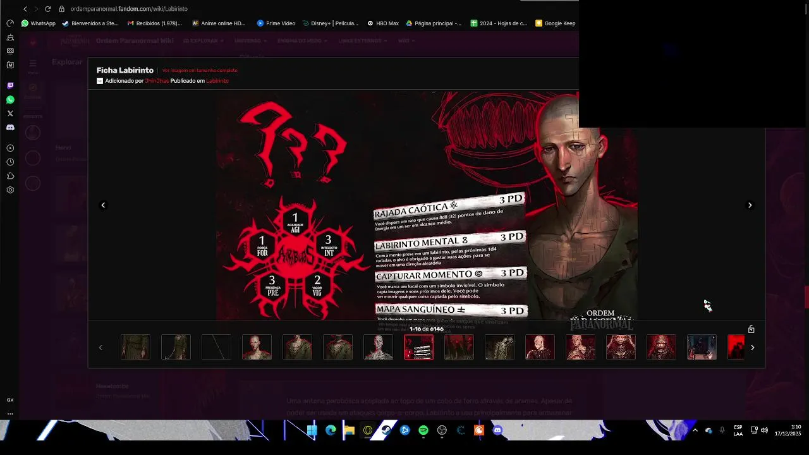
Task: Open Spotify from taskbar
Action: [423, 430]
